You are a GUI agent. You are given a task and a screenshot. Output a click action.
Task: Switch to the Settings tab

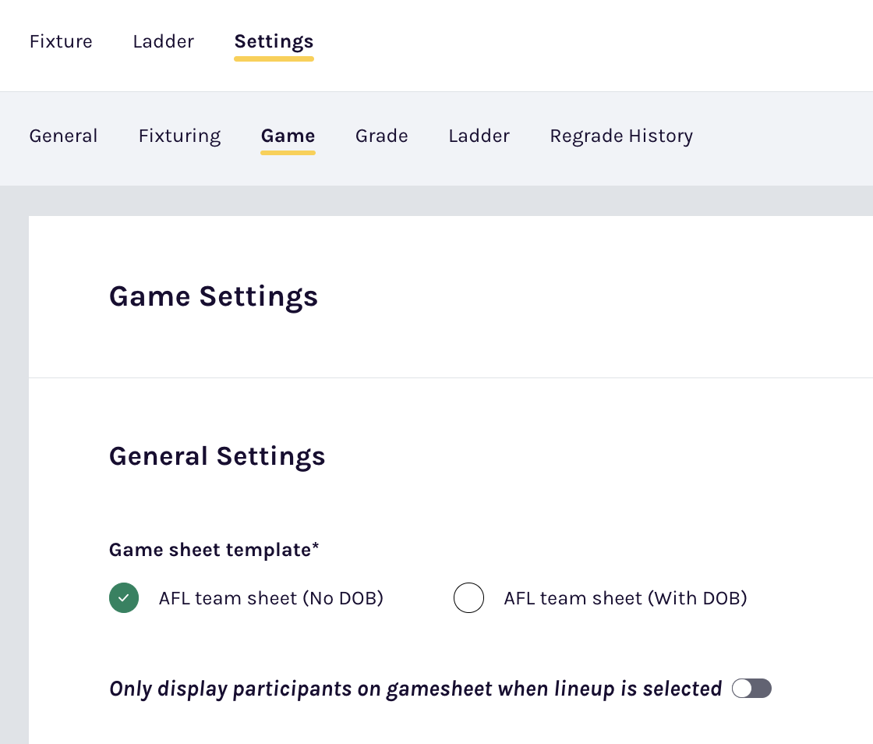[x=274, y=41]
